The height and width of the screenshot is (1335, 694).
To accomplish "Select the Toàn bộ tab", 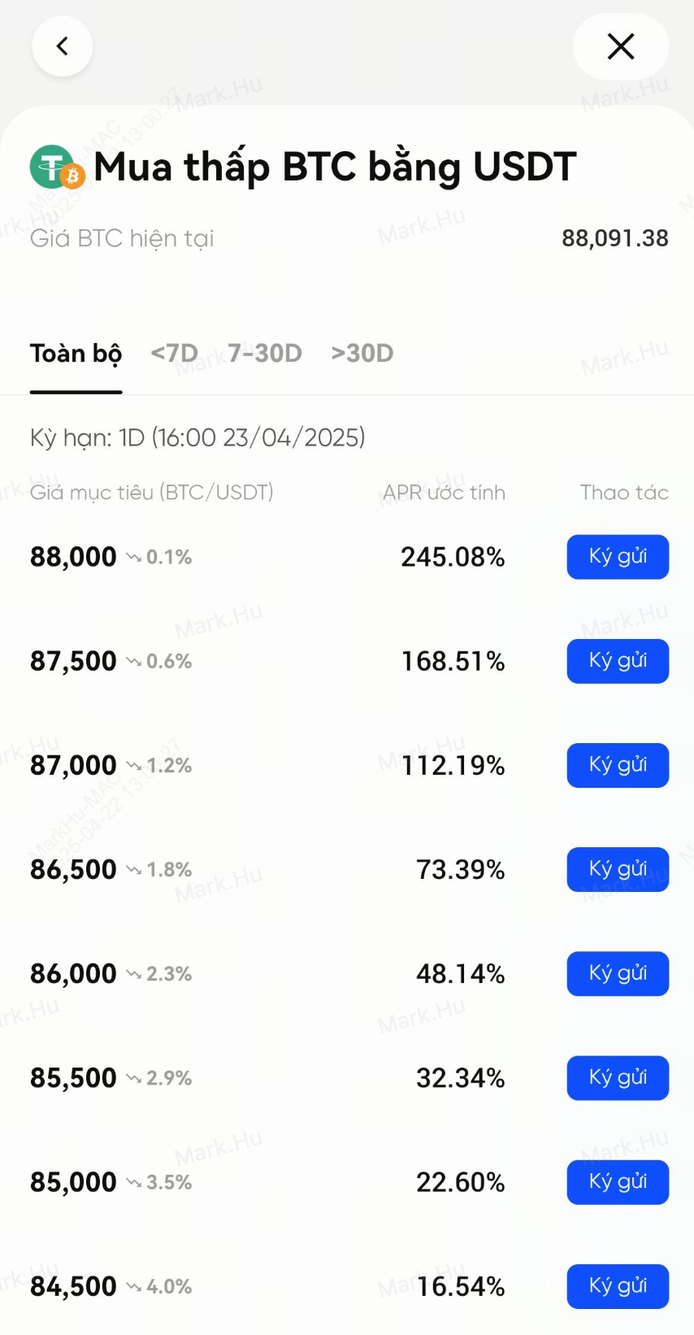I will tap(76, 354).
